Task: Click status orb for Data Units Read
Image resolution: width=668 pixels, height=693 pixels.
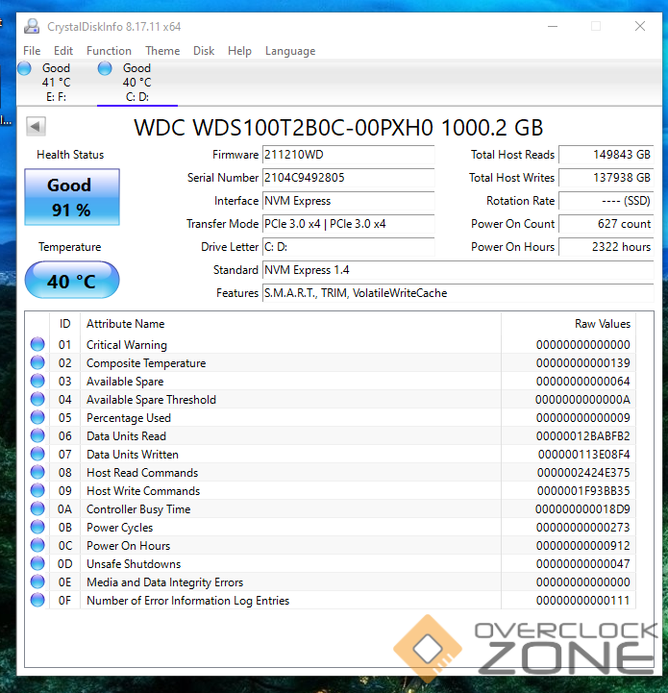Action: click(37, 435)
